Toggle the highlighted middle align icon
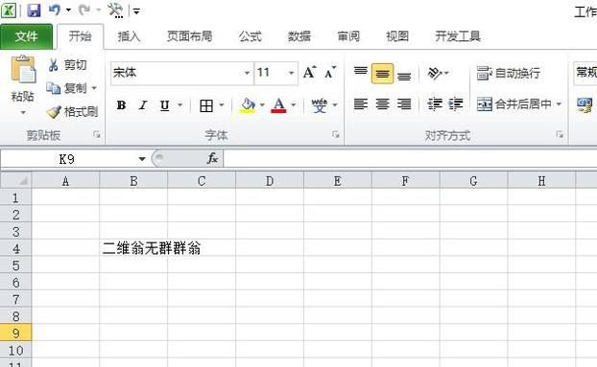Viewport: 597px width, 367px height. [382, 74]
